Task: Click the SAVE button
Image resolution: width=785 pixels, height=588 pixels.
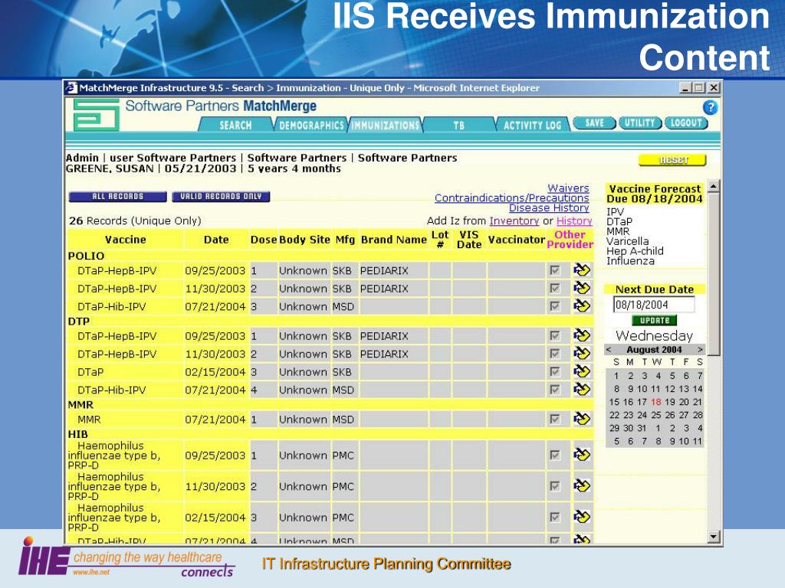Action: coord(594,123)
